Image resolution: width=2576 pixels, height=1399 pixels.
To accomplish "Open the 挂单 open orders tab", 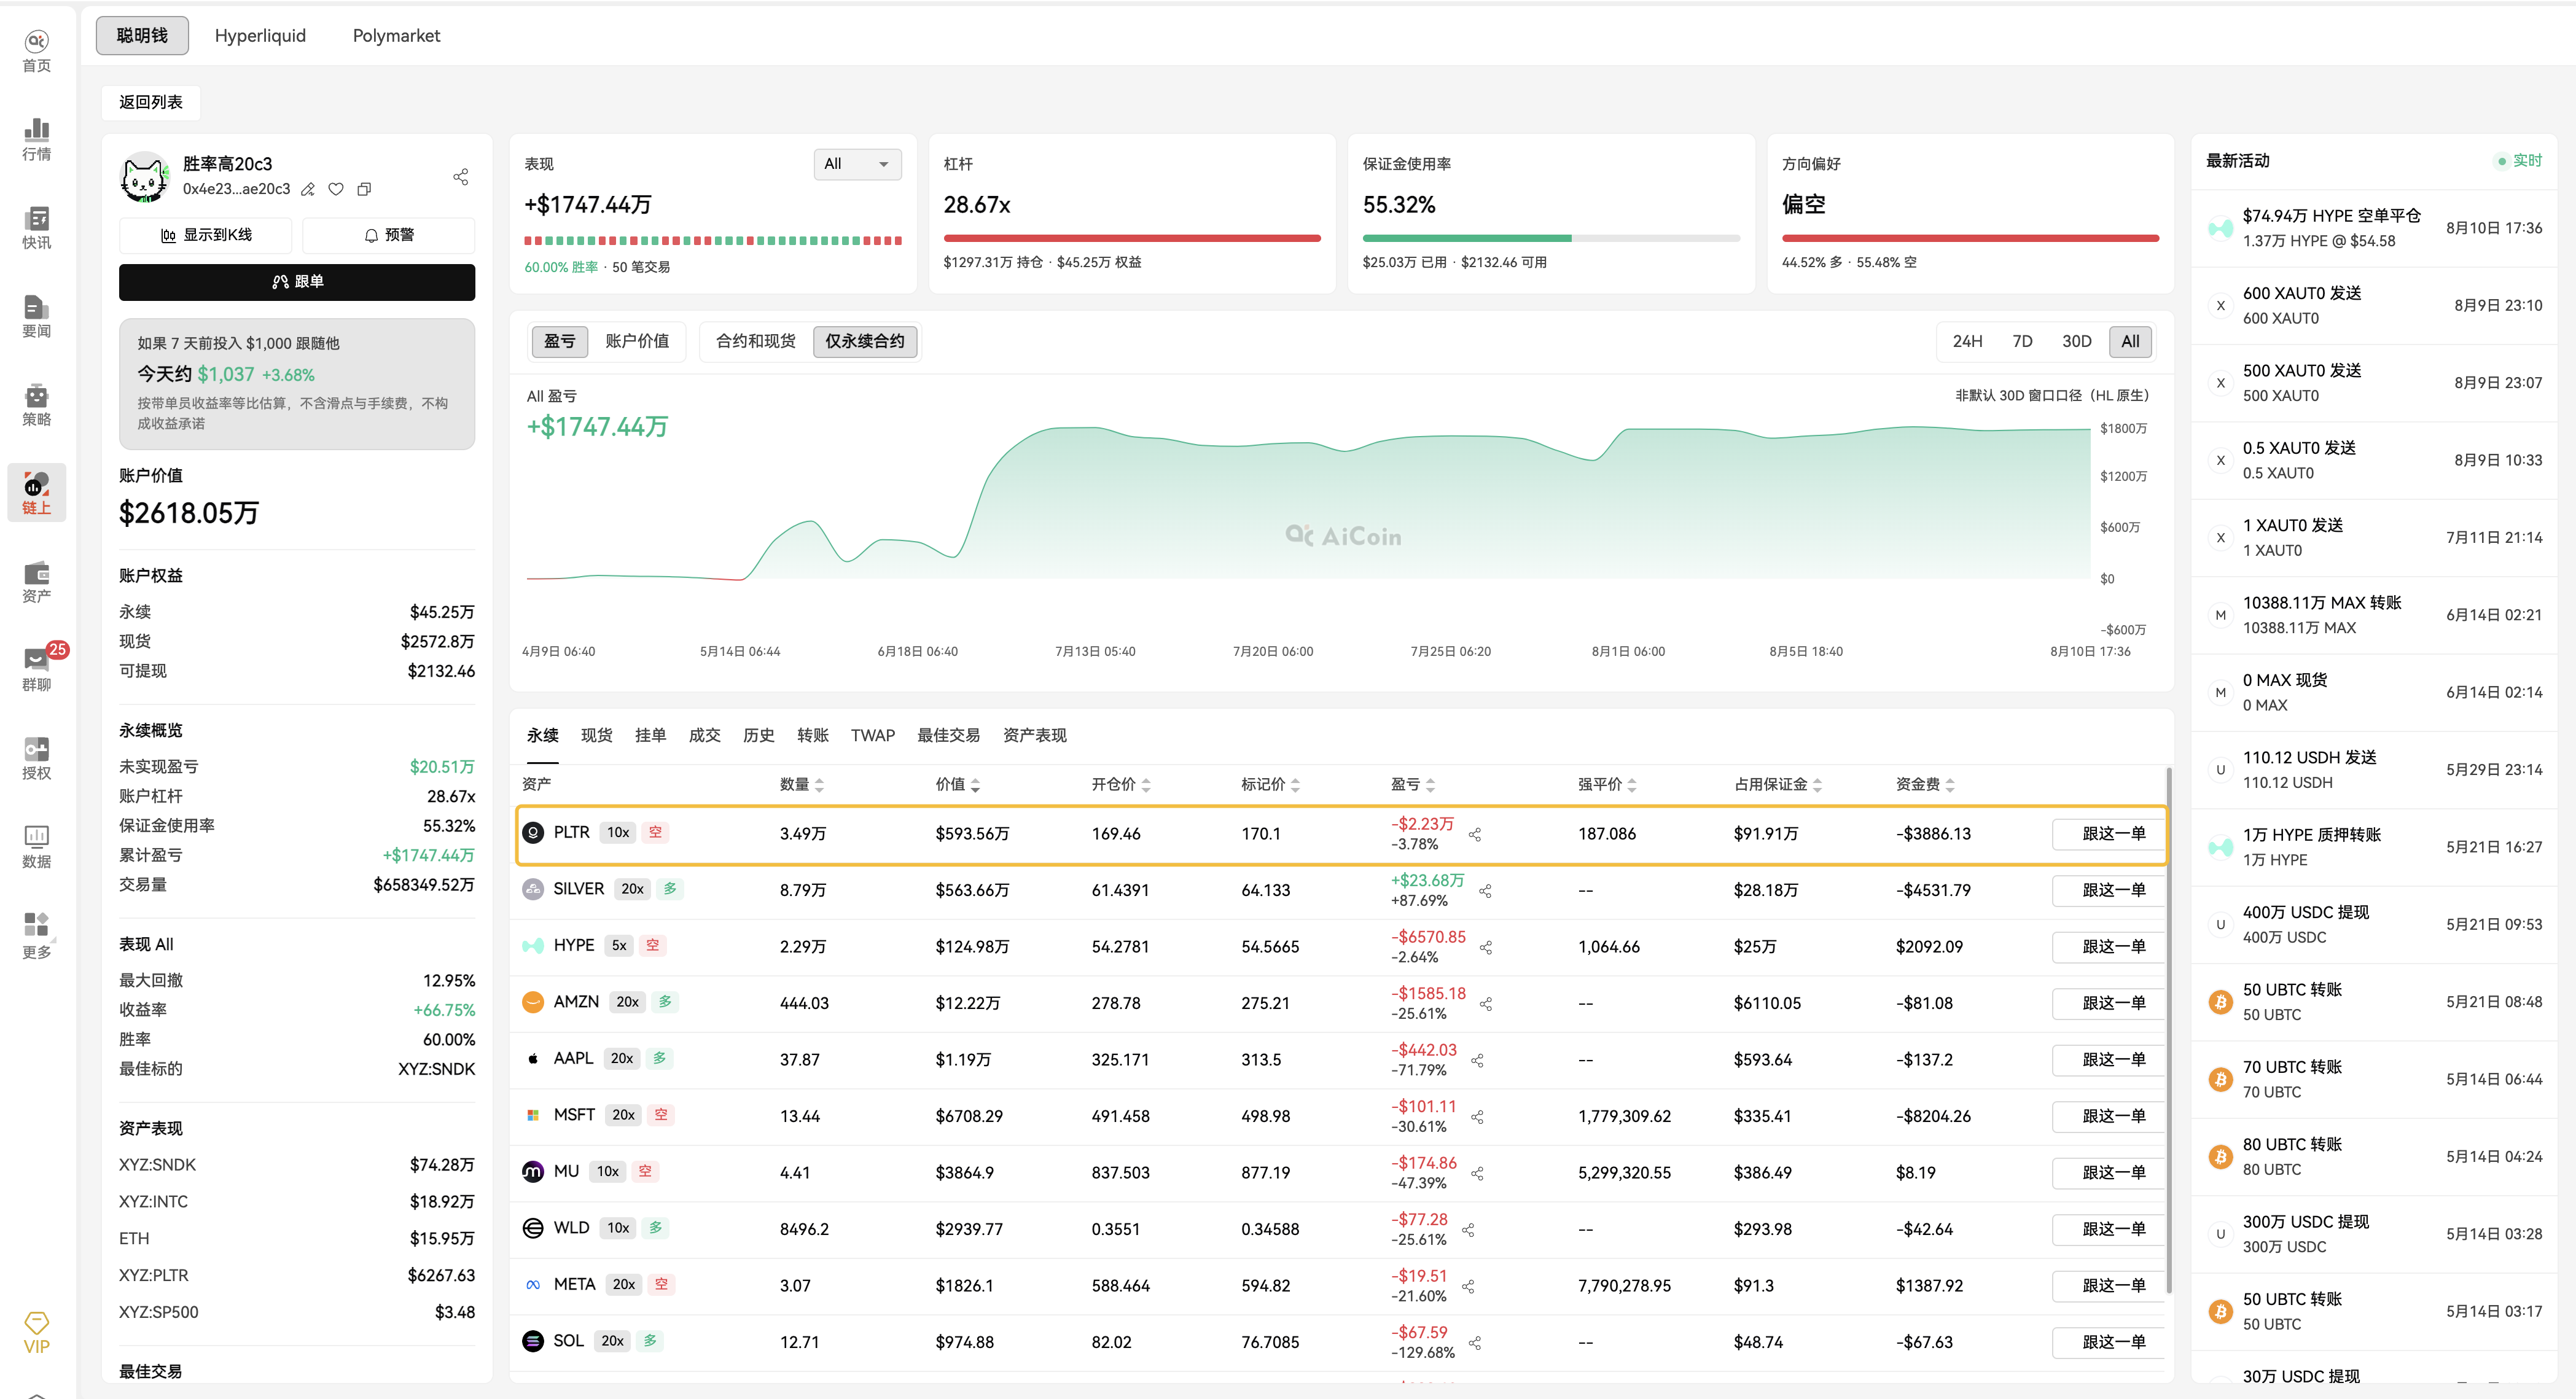I will [x=650, y=735].
